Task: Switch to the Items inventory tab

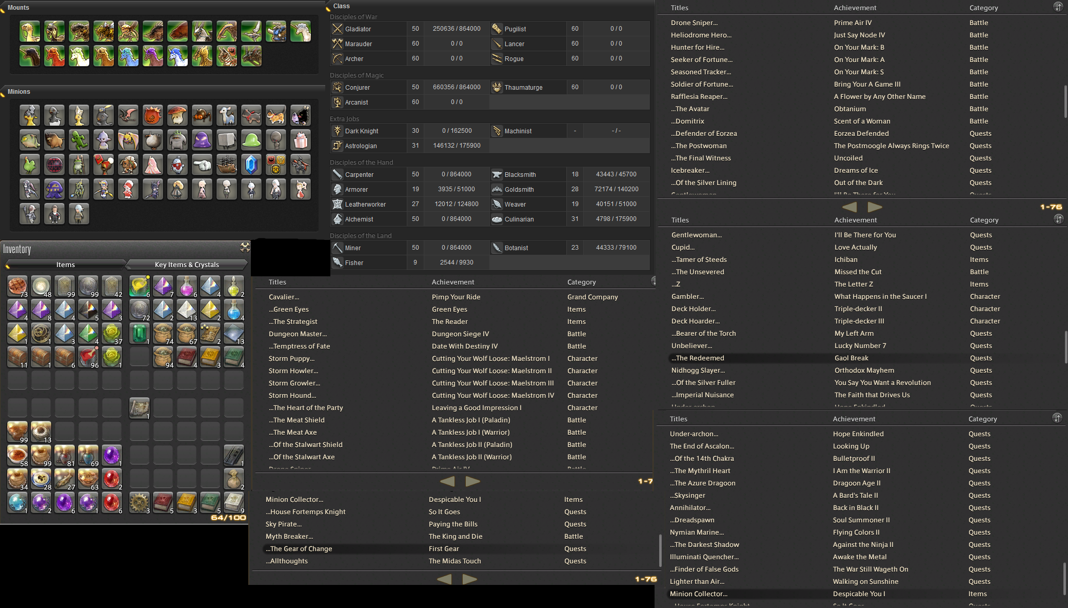Action: click(66, 265)
